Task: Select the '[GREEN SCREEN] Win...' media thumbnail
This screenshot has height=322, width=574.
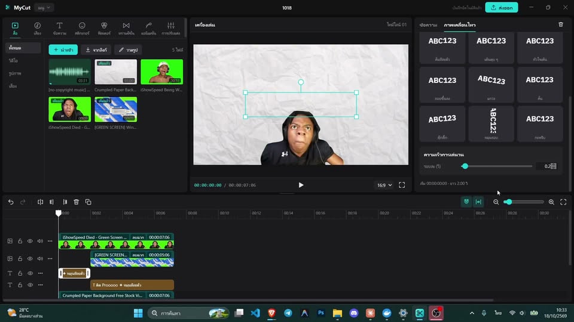Action: [x=115, y=109]
